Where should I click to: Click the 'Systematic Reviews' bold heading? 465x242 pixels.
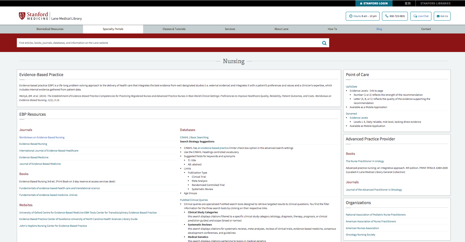[200, 225]
